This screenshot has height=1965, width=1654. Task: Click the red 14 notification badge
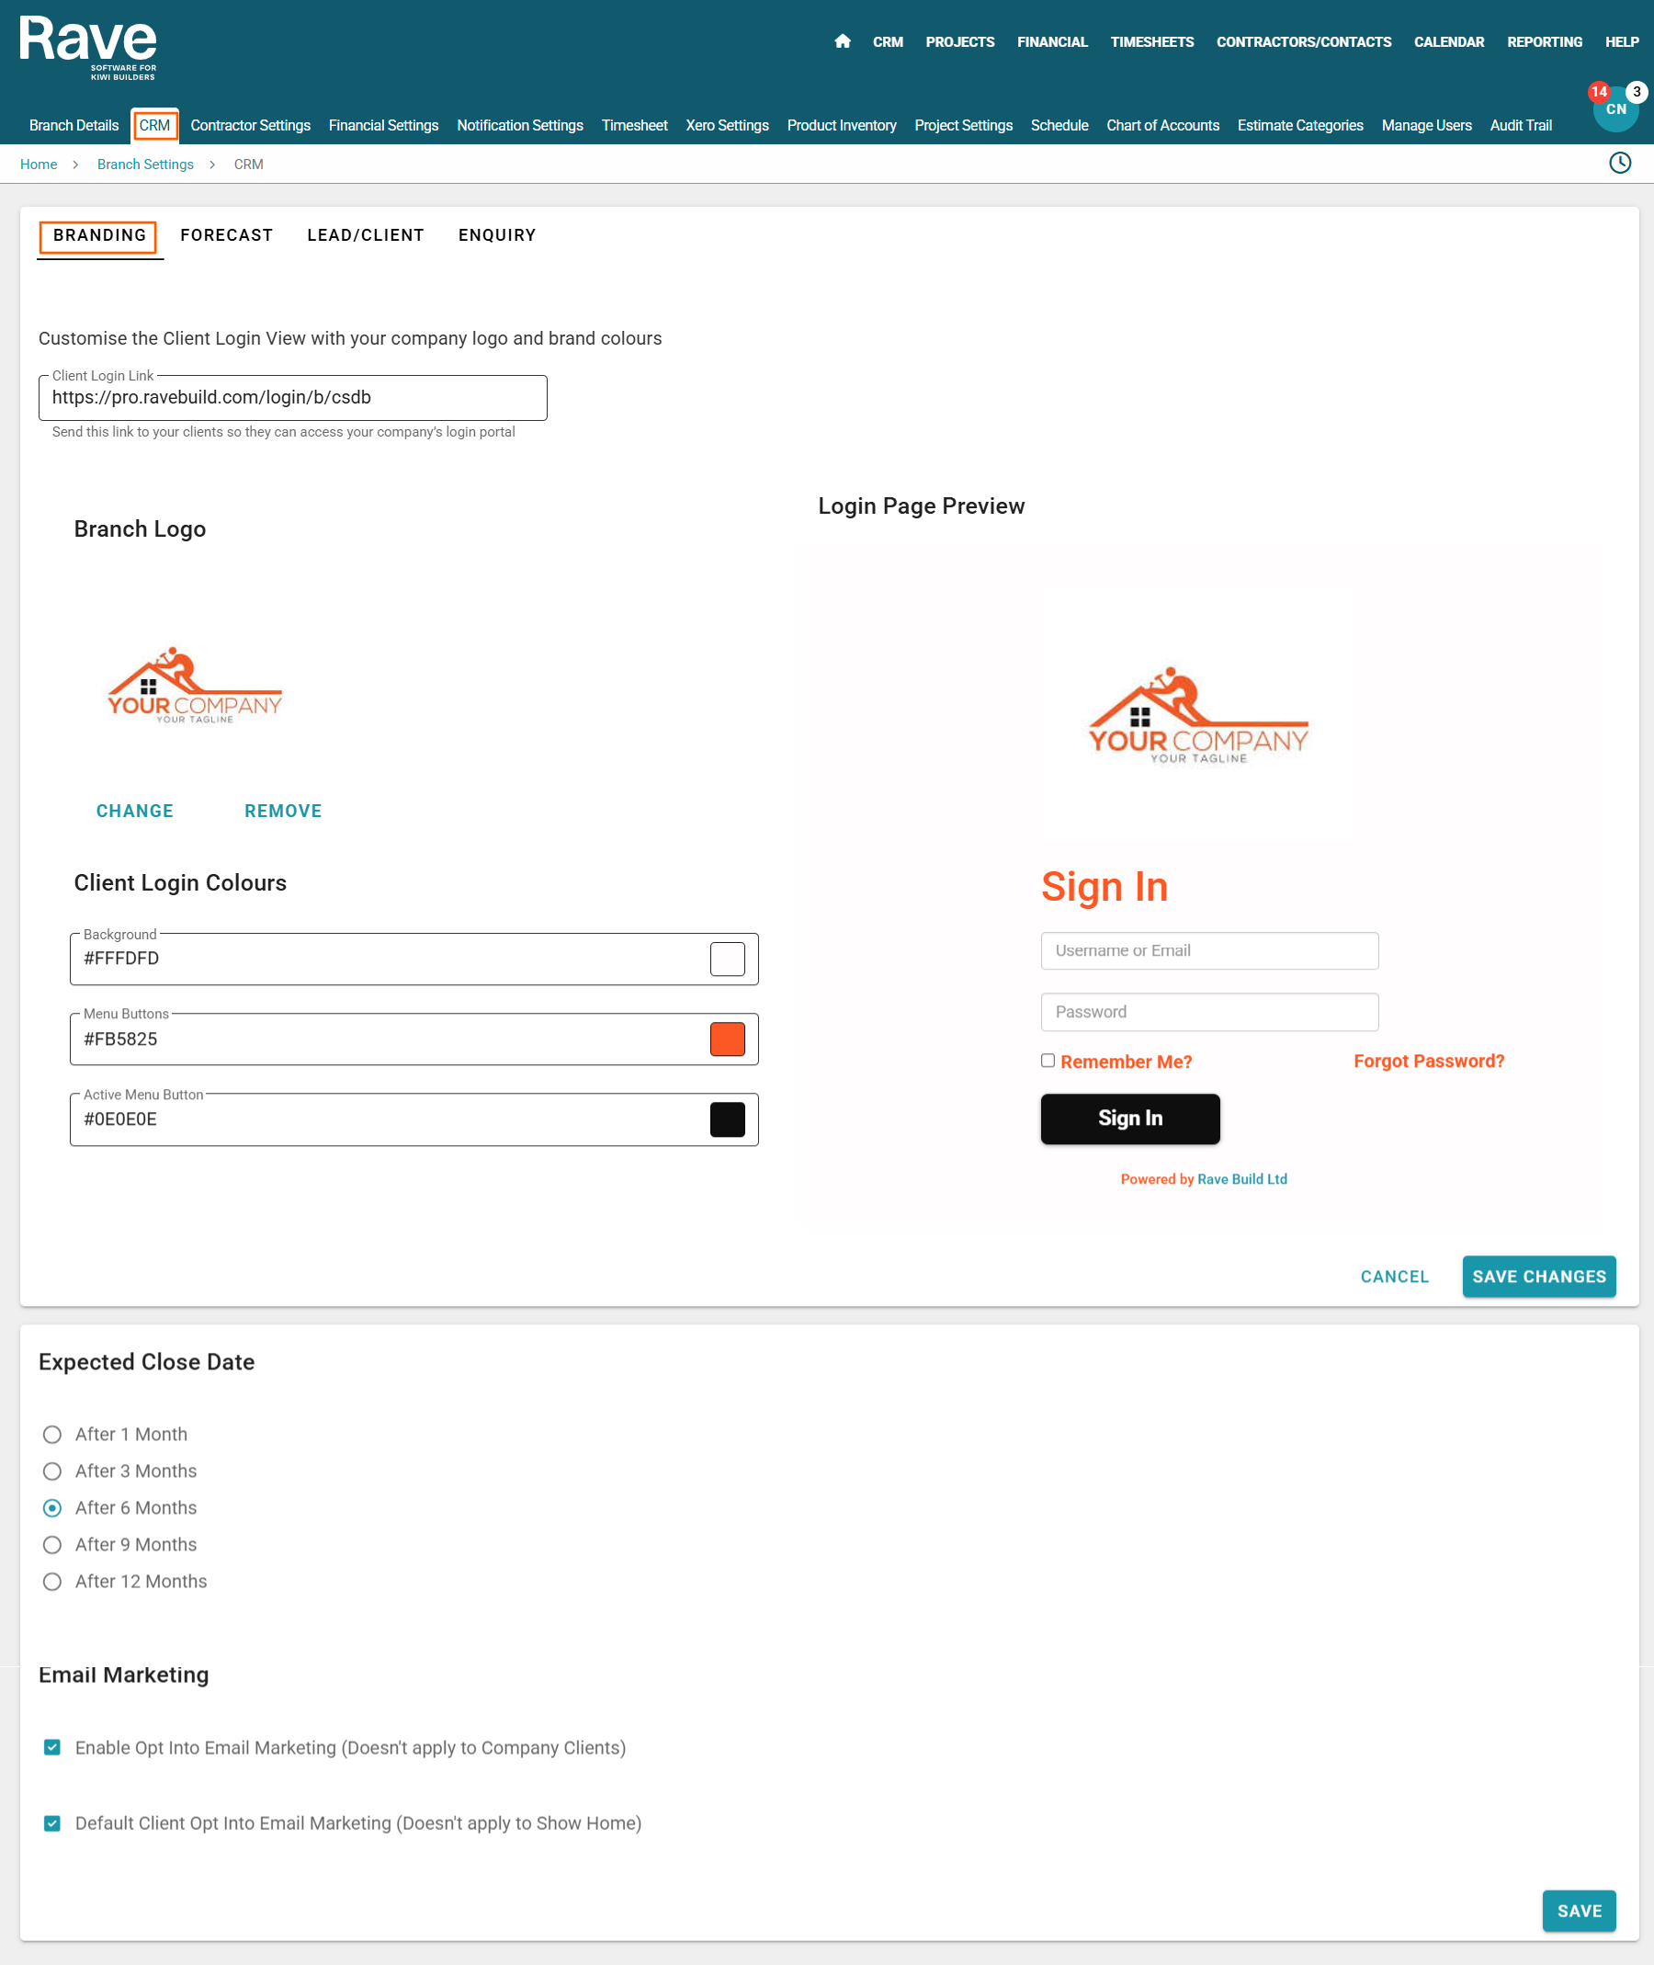click(1599, 92)
